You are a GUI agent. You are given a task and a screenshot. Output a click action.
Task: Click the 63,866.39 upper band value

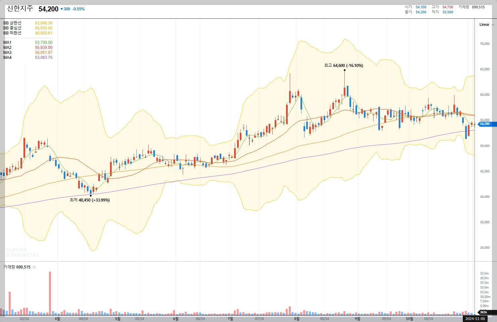(x=44, y=23)
